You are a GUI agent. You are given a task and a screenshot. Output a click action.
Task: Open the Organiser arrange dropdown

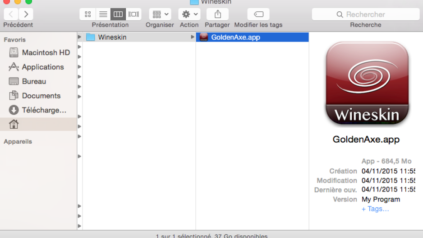click(x=160, y=14)
